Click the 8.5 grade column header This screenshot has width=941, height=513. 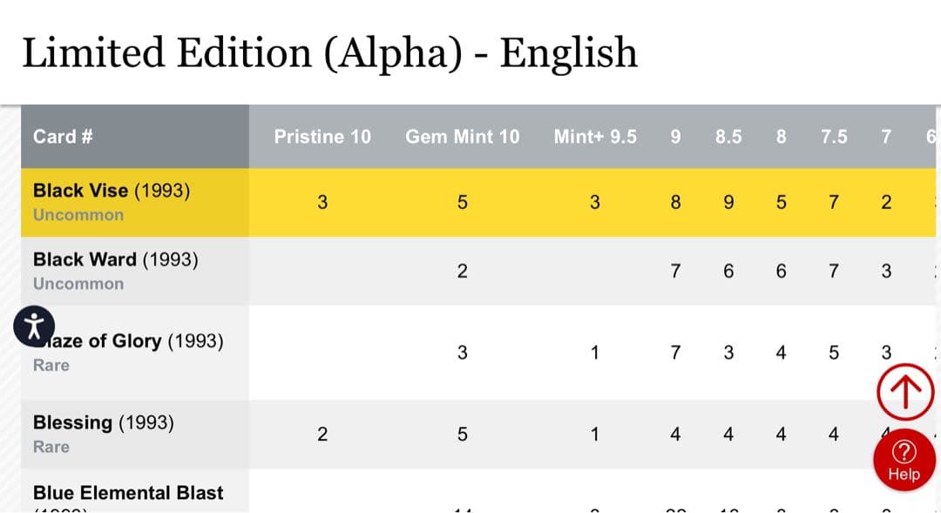[x=728, y=137]
